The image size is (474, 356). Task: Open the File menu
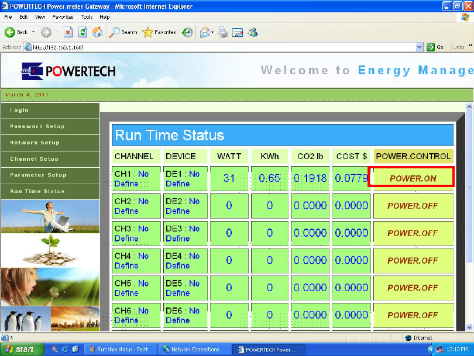(x=8, y=17)
